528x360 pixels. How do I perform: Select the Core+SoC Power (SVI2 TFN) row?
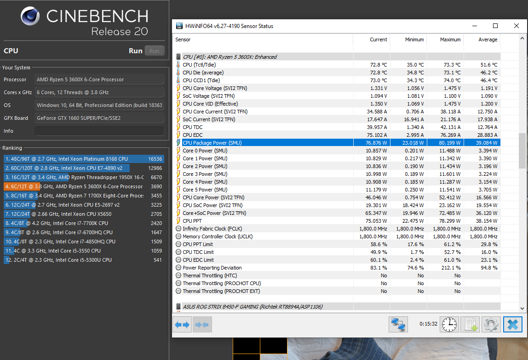[x=337, y=213]
